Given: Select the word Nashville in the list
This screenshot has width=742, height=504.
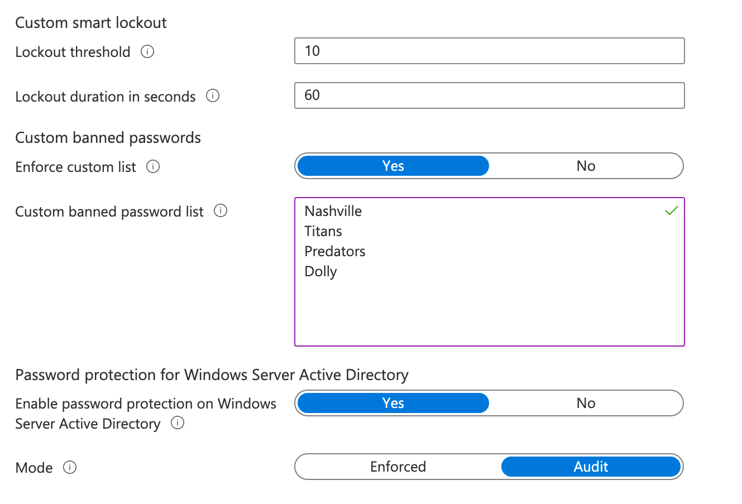Looking at the screenshot, I should pos(333,211).
